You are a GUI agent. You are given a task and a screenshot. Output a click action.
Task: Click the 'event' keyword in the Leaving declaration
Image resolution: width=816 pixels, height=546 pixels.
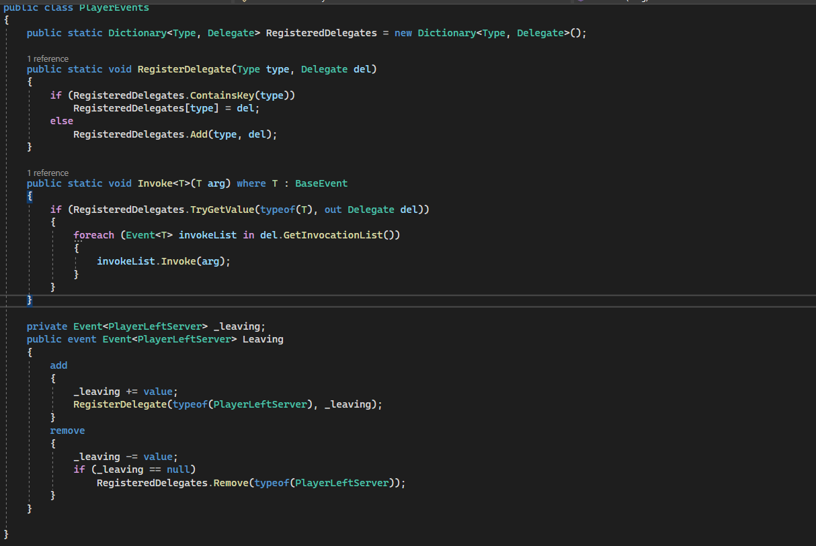pos(82,339)
